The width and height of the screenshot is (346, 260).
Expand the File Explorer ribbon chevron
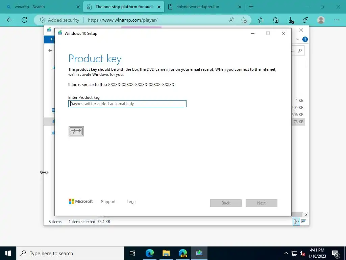click(298, 39)
